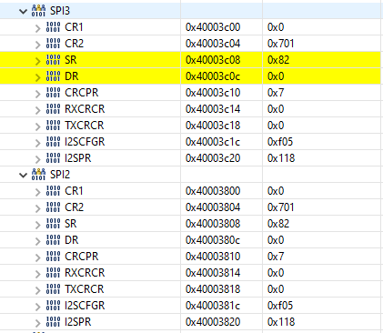This screenshot has width=383, height=333.
Task: Expand the SPI3 TXCRCR register
Action: [37, 126]
